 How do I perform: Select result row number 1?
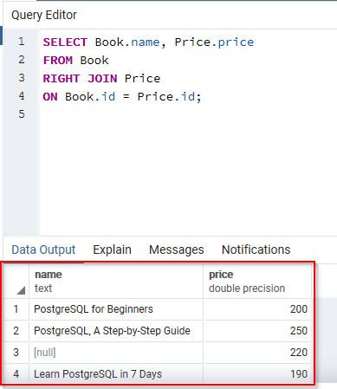tap(16, 309)
